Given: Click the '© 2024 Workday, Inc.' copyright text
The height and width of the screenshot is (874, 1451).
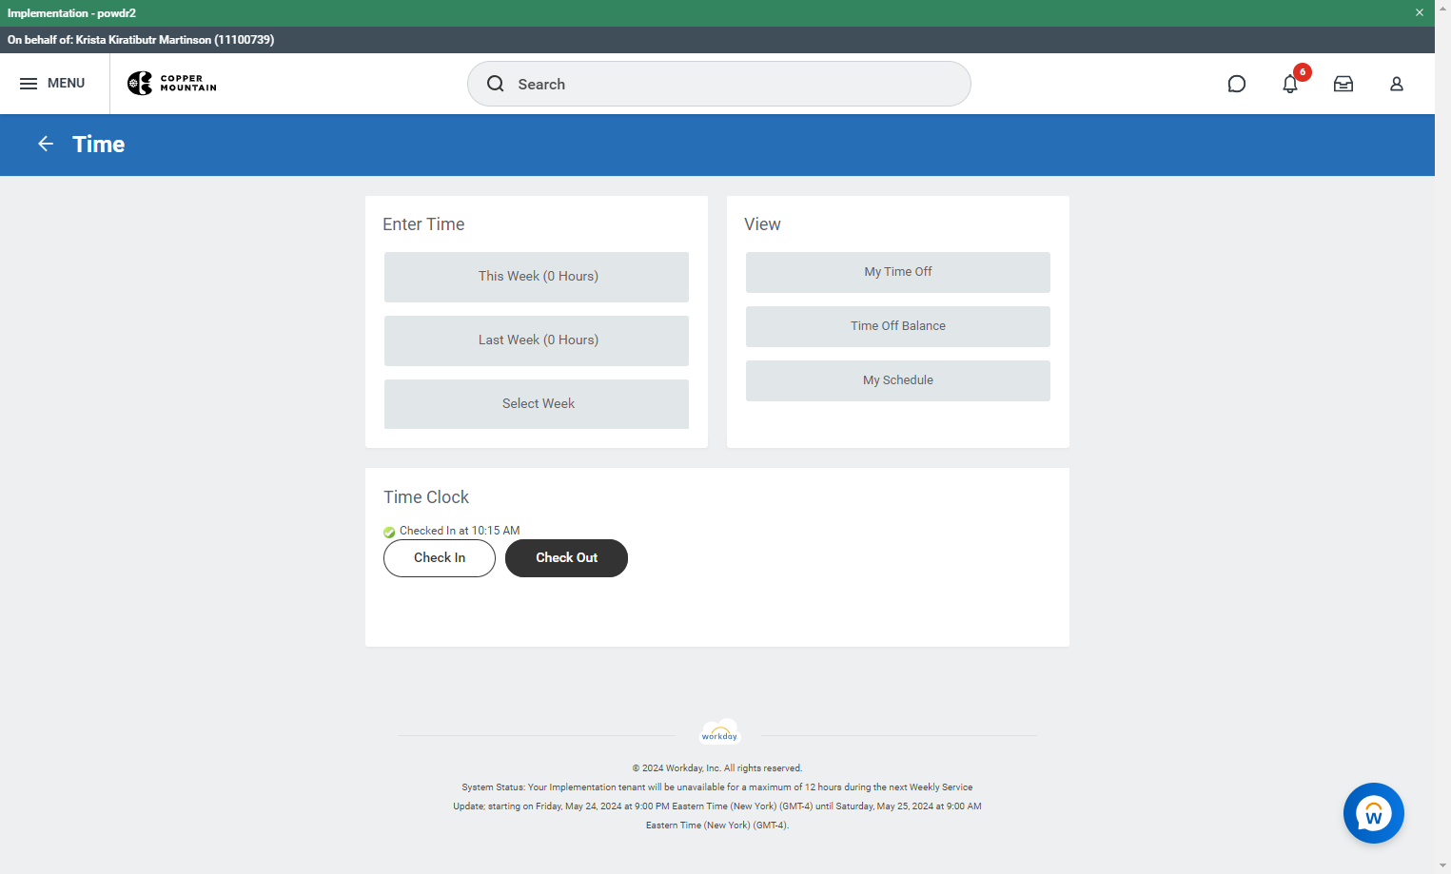Looking at the screenshot, I should click(717, 768).
